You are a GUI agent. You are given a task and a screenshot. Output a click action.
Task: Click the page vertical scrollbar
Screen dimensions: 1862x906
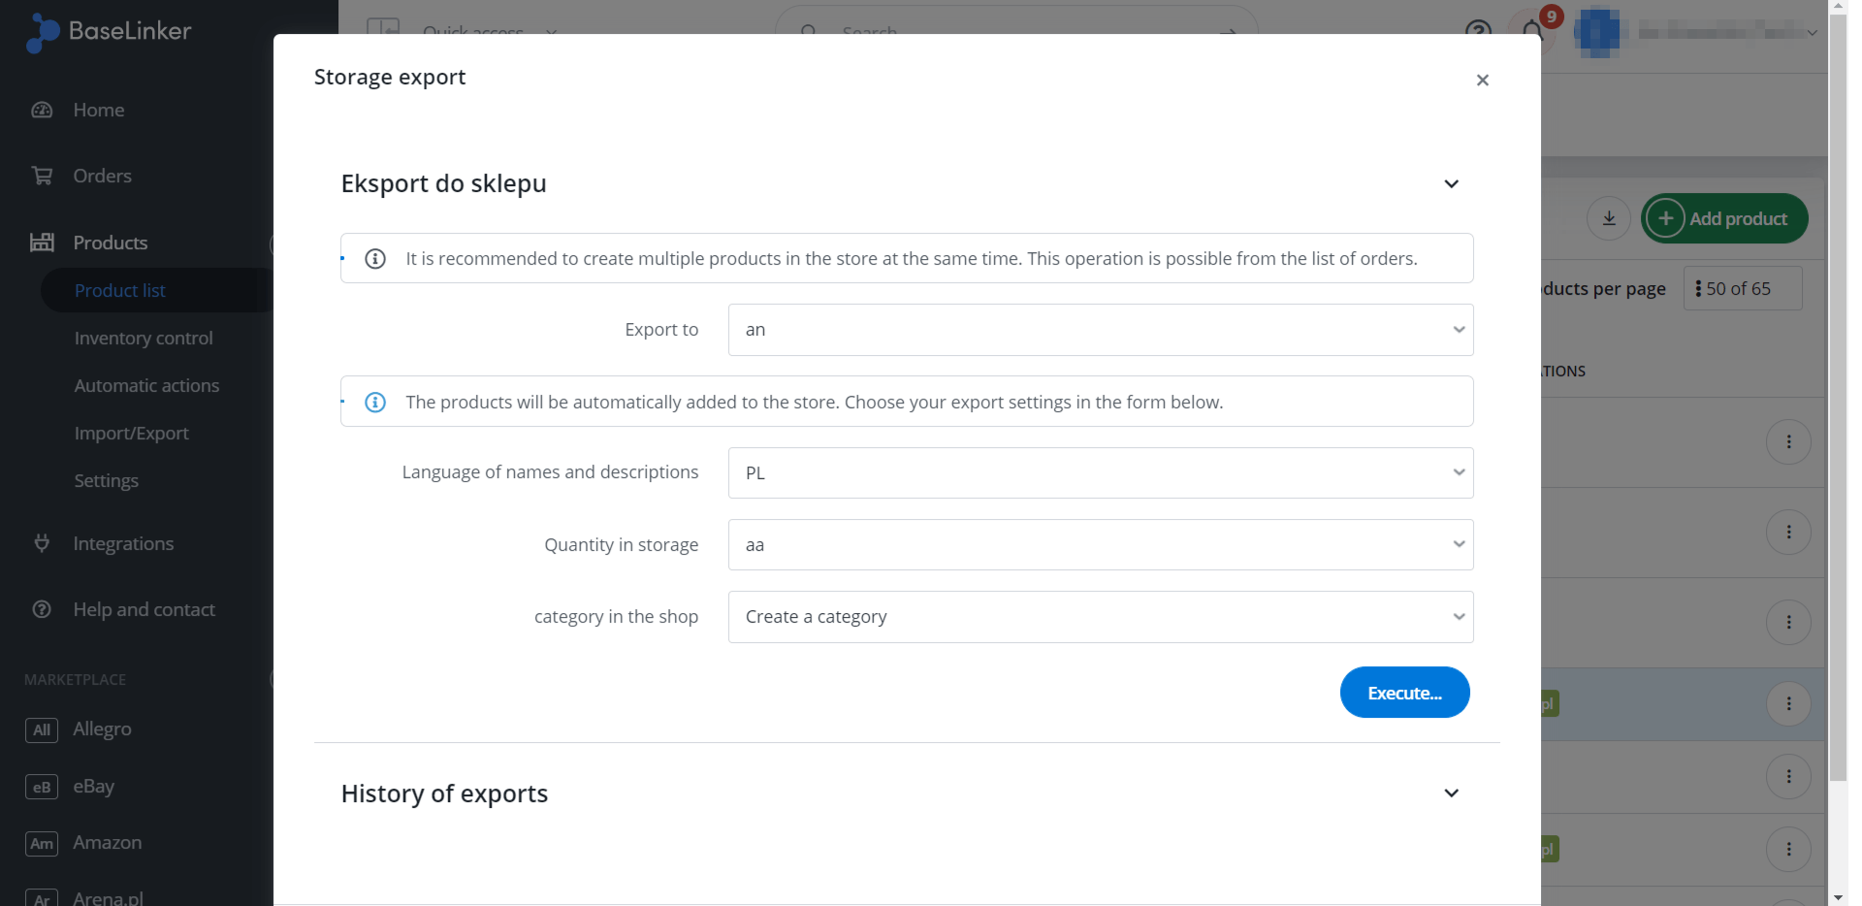[1838, 398]
